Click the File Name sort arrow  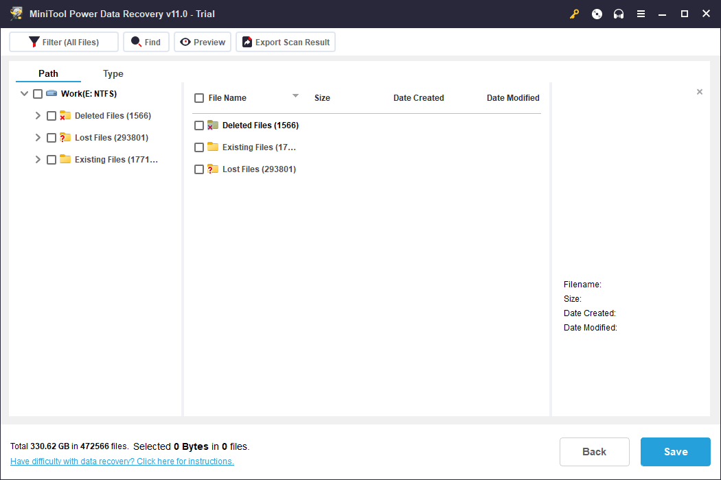(296, 95)
